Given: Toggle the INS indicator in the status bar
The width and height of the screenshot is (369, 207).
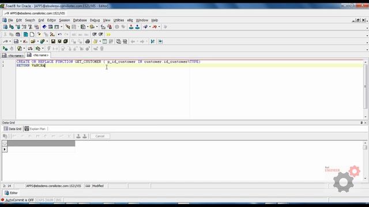Looking at the screenshot, I should click(58, 200).
